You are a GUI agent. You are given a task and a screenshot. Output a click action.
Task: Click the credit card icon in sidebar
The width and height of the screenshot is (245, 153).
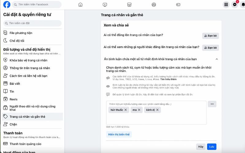point(5,144)
